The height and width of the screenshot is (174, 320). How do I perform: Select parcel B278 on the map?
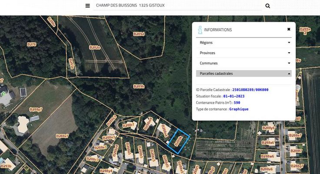point(32,44)
